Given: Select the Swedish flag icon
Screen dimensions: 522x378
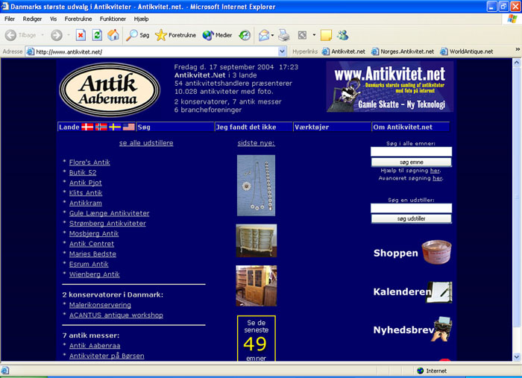Looking at the screenshot, I should coord(115,127).
